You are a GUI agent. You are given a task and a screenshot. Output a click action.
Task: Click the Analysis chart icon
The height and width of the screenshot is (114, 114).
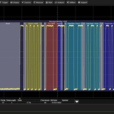[x=56, y=3]
